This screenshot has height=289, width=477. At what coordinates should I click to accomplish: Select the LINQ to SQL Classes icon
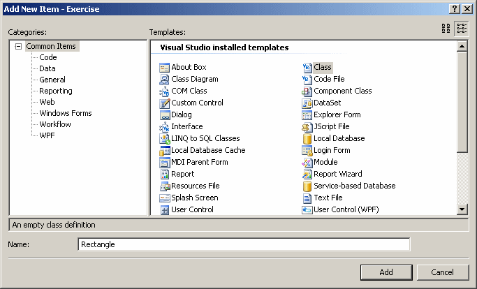(x=164, y=138)
